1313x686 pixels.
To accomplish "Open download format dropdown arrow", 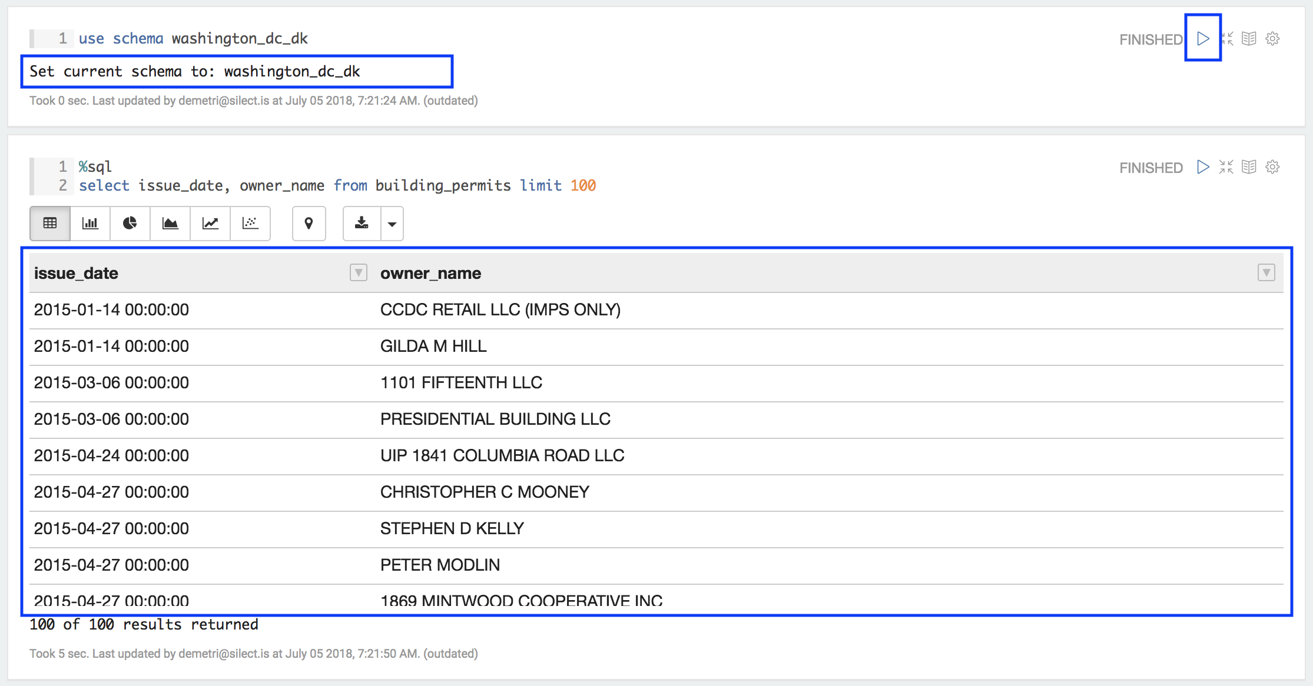I will point(392,223).
